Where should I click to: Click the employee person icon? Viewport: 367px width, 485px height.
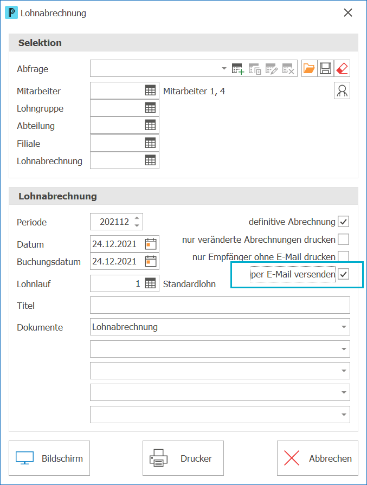[342, 90]
